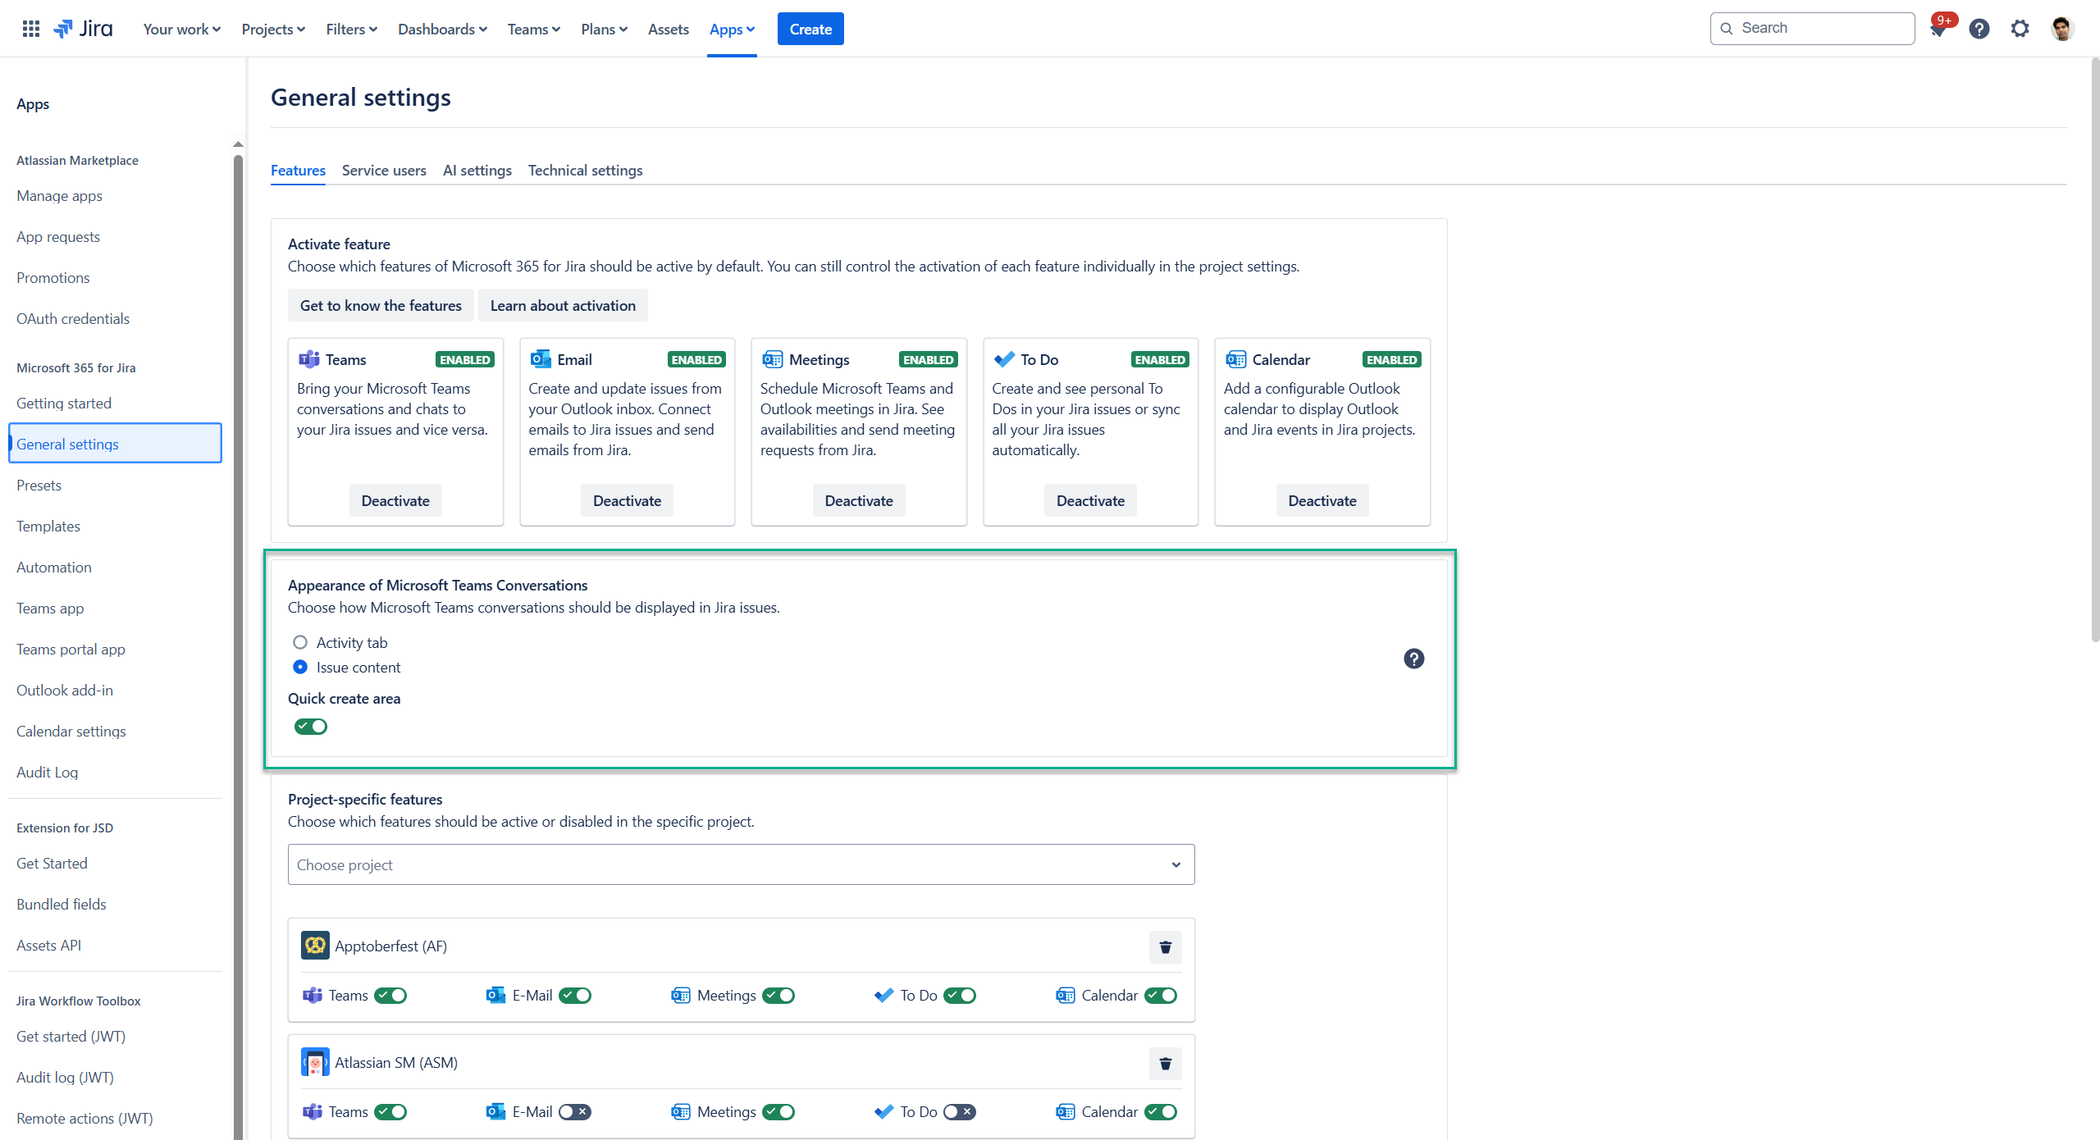Click the Apptoberfest project avatar icon
This screenshot has height=1140, width=2100.
[x=315, y=946]
